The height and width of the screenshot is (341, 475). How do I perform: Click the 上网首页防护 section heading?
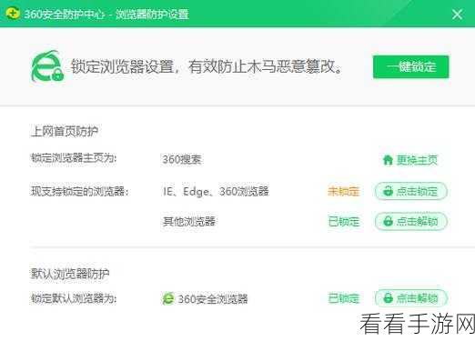tap(65, 131)
